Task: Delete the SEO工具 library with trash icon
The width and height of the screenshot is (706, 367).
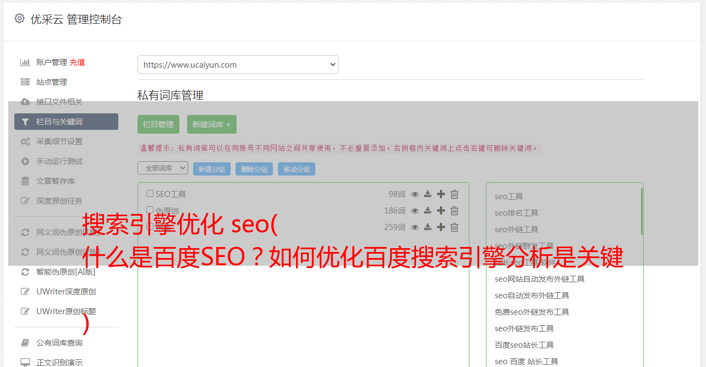Action: 455,194
